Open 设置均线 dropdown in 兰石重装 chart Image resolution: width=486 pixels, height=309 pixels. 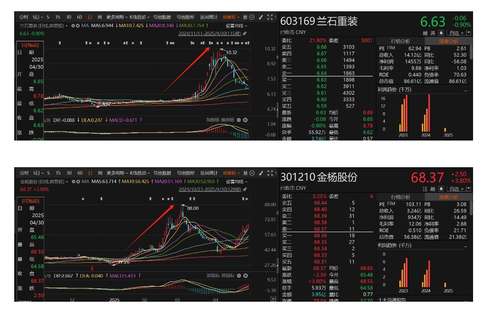click(x=236, y=26)
